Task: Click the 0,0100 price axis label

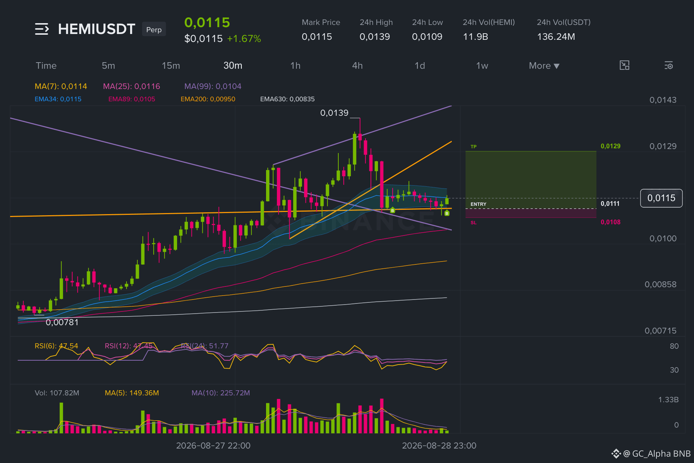Action: [x=663, y=238]
